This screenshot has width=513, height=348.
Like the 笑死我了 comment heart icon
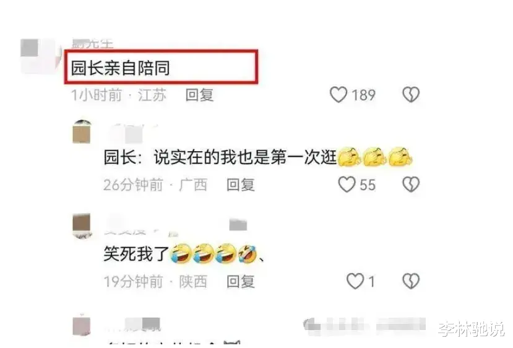(x=355, y=281)
